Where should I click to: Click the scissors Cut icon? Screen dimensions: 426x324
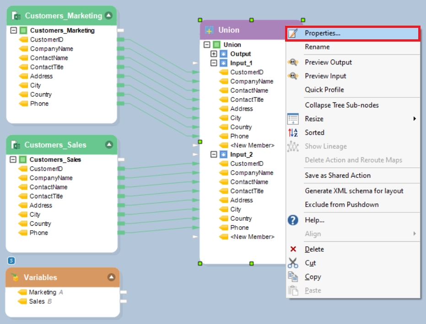pos(293,263)
